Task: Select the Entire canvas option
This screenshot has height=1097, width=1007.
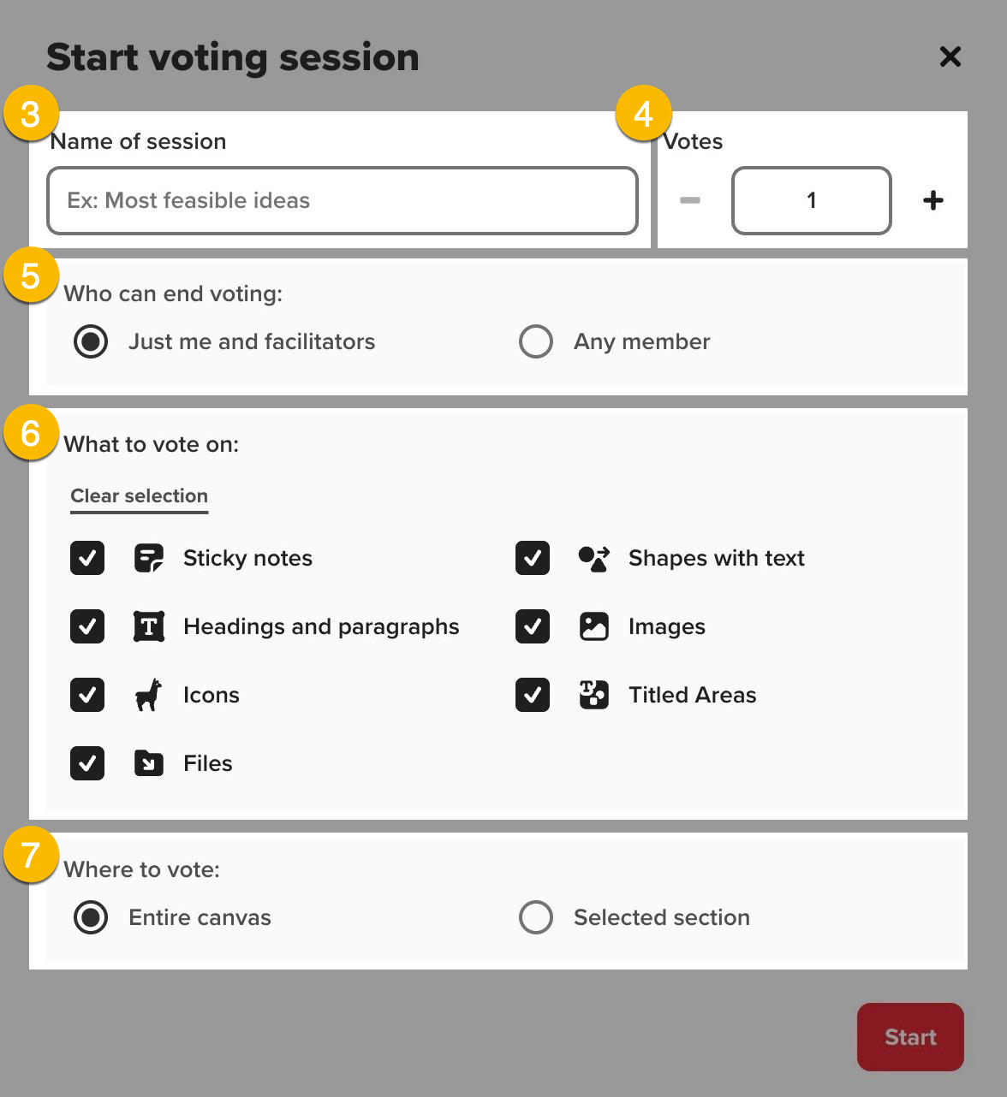Action: [90, 917]
